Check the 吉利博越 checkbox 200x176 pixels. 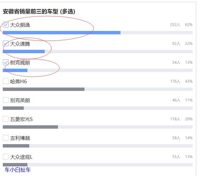point(6,138)
